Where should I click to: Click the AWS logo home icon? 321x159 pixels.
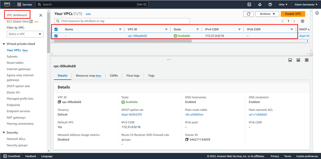7,5
